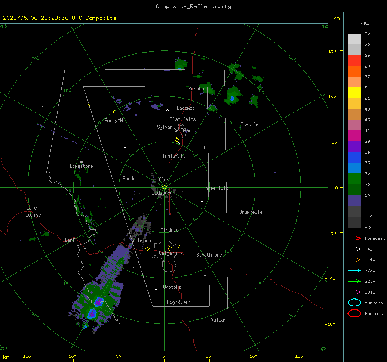
Task: Click the yellow diamond marker below Cochrane
Action: [147, 249]
